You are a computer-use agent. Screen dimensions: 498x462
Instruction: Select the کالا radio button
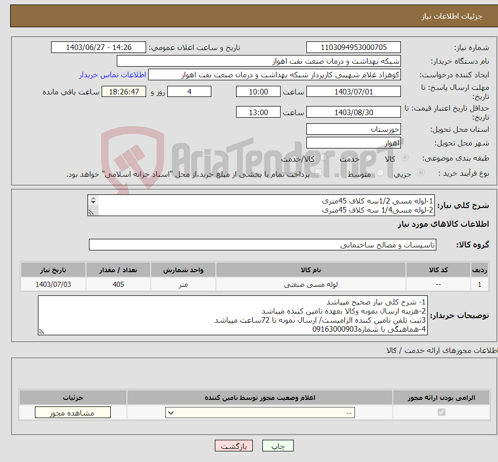[404, 157]
